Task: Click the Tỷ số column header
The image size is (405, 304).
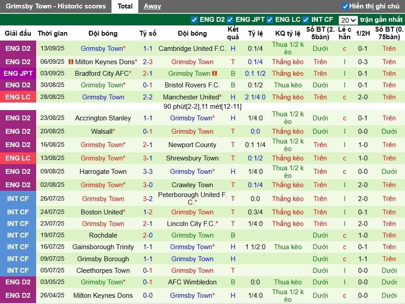Action: pyautogui.click(x=147, y=33)
